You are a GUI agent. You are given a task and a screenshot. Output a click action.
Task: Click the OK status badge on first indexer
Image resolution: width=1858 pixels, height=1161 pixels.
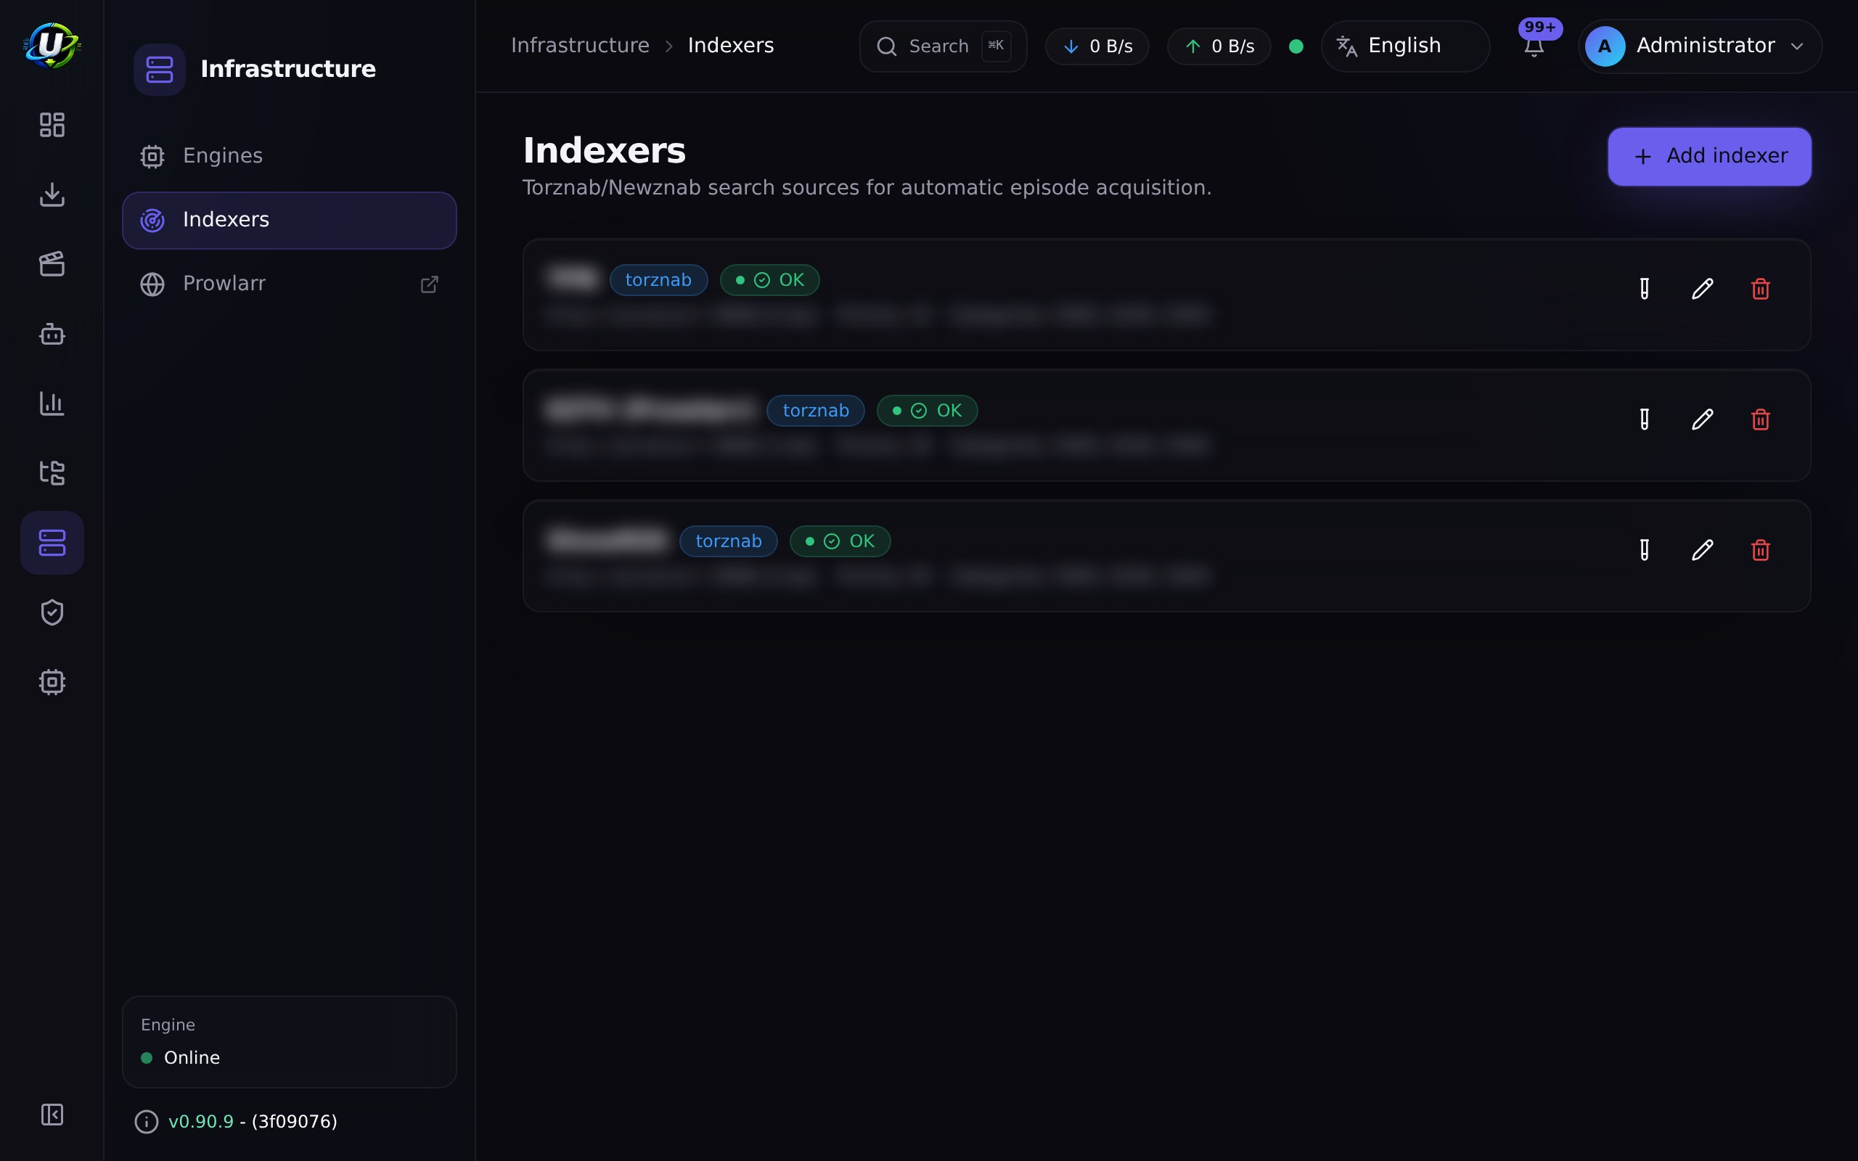click(769, 280)
